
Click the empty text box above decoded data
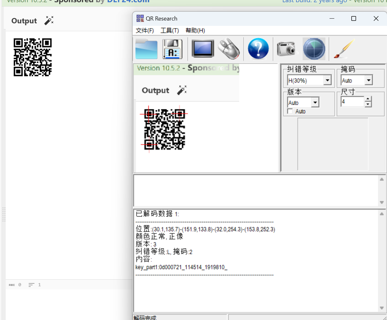click(256, 191)
